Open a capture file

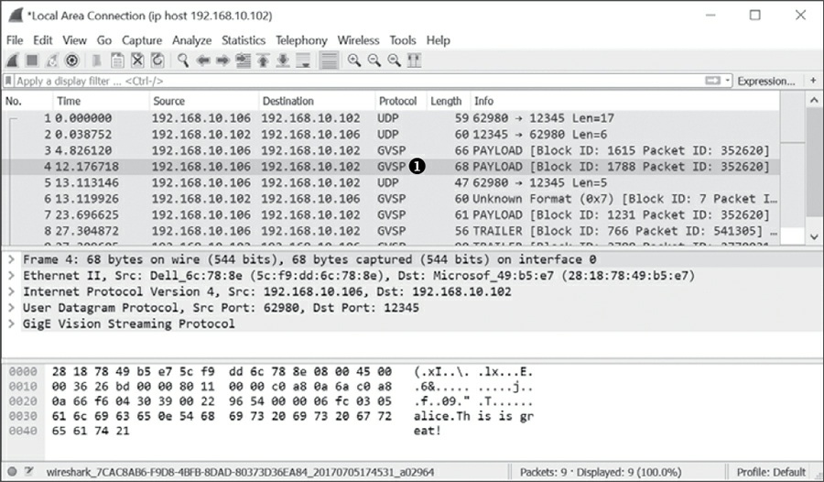coord(97,60)
